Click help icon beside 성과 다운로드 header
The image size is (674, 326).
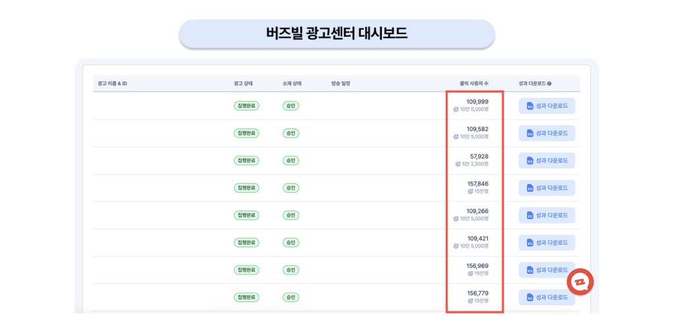coord(550,83)
